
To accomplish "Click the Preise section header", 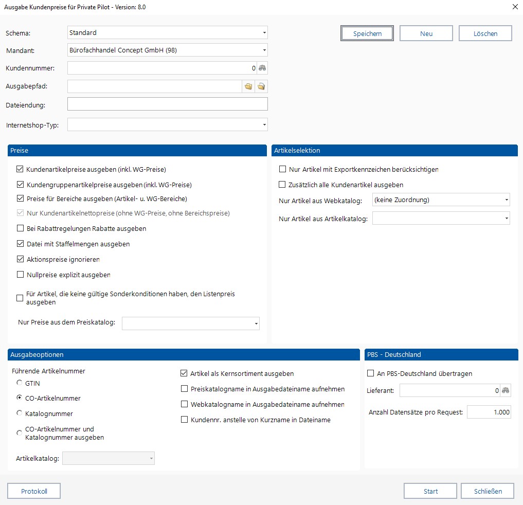I will click(x=137, y=151).
